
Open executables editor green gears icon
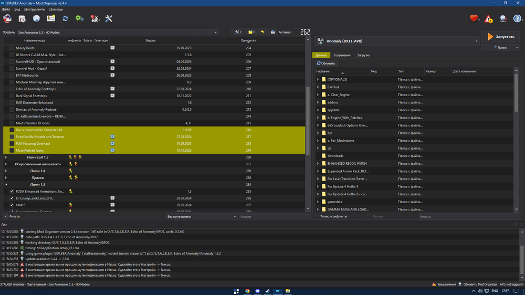(x=79, y=19)
